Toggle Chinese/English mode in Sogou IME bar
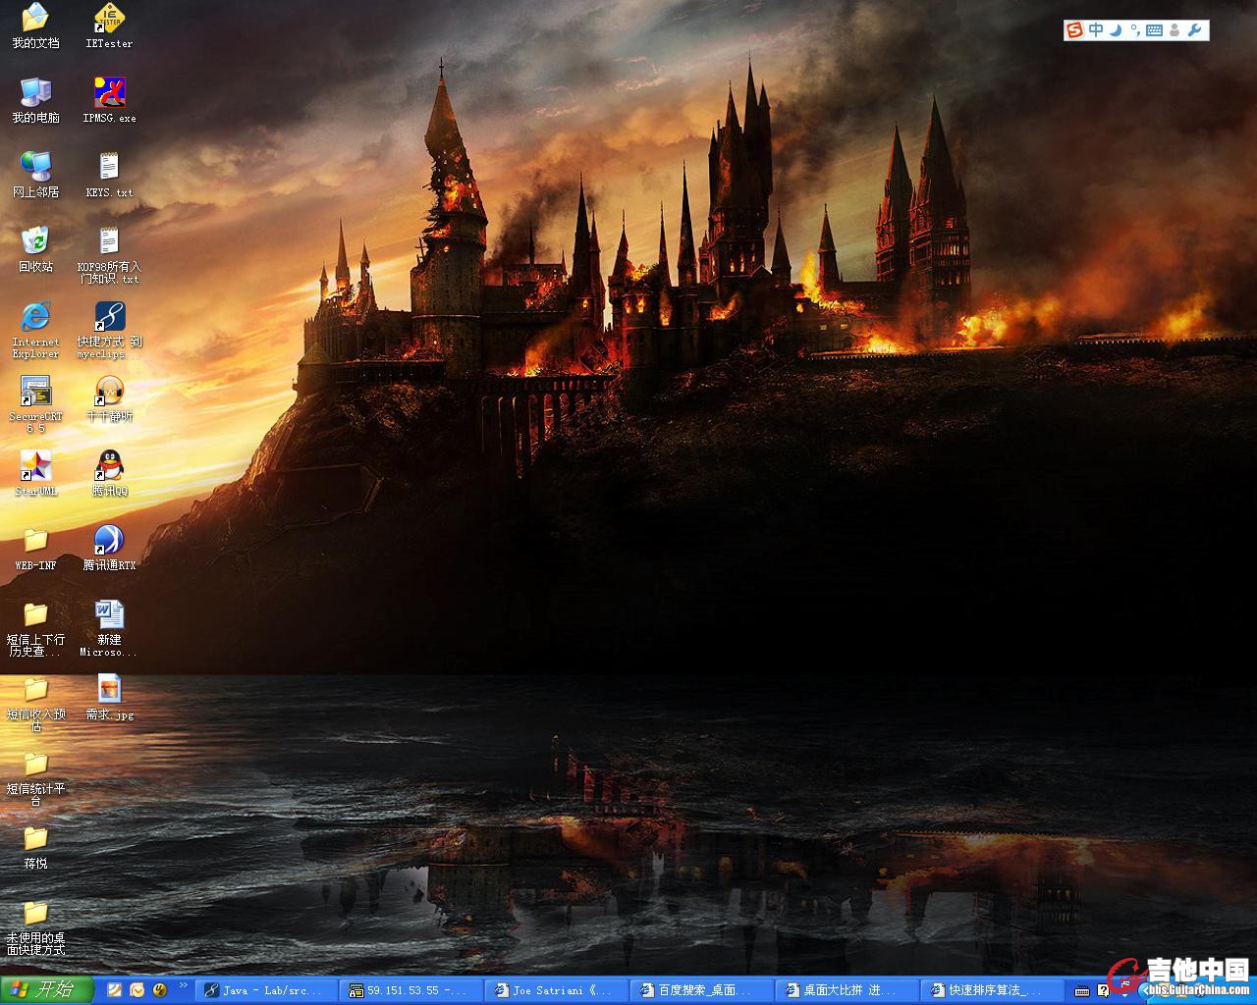The image size is (1257, 1005). [1096, 30]
